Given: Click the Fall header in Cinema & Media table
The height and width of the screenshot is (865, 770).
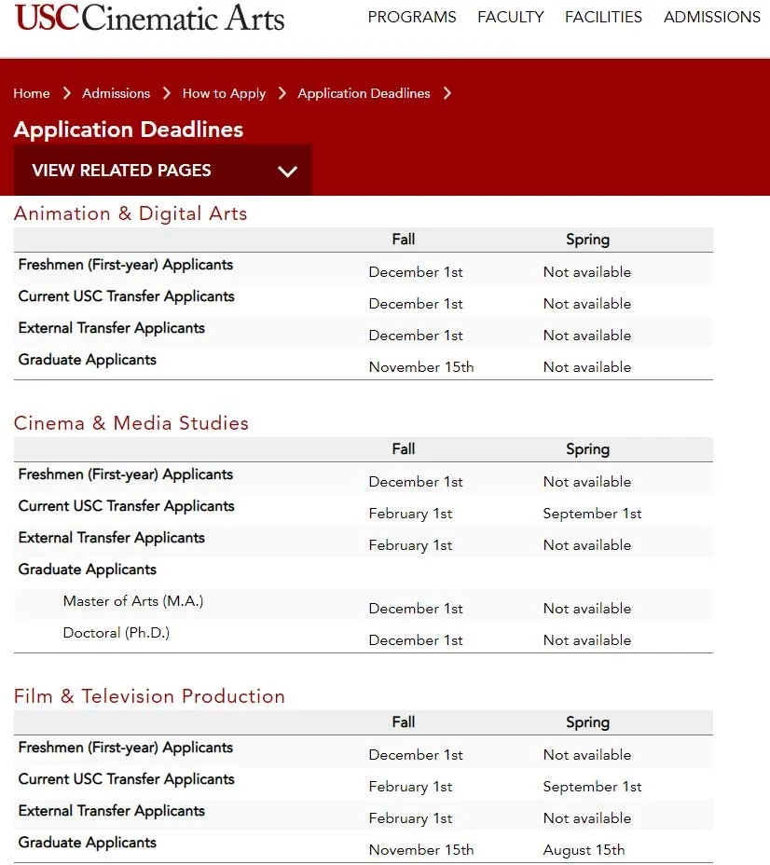Looking at the screenshot, I should click(x=404, y=449).
